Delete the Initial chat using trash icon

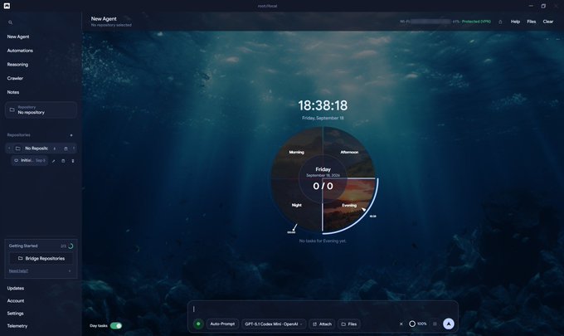pyautogui.click(x=73, y=161)
